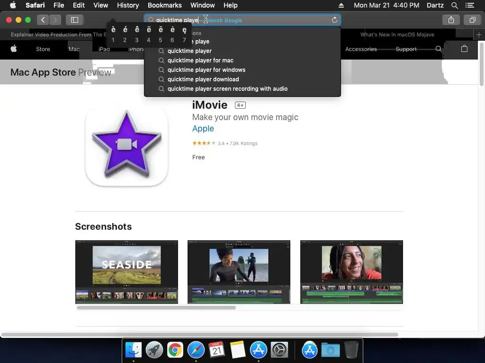Choose 'quicktime player for windows' suggestion
This screenshot has width=485, height=363.
pos(242,70)
